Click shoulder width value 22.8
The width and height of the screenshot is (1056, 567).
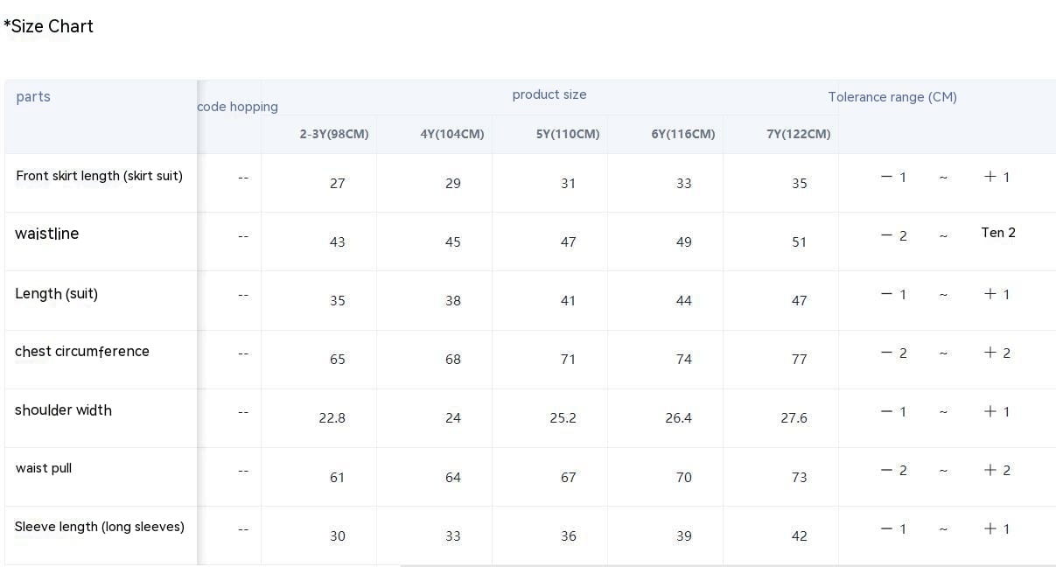click(332, 418)
